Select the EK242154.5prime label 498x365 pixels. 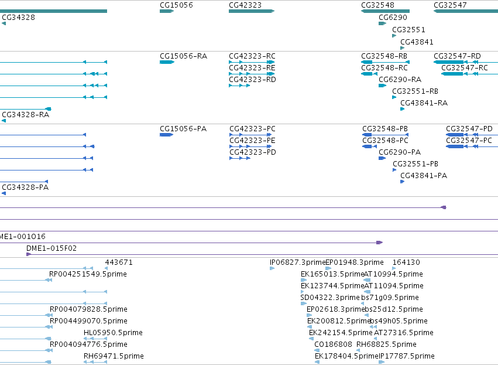[341, 333]
